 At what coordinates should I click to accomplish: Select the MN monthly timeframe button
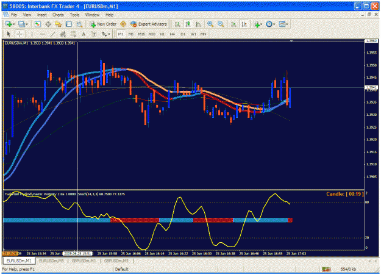tap(204, 34)
